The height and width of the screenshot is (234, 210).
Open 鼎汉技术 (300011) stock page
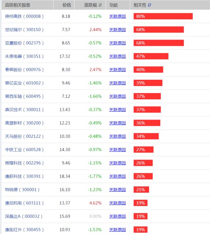(x=24, y=109)
